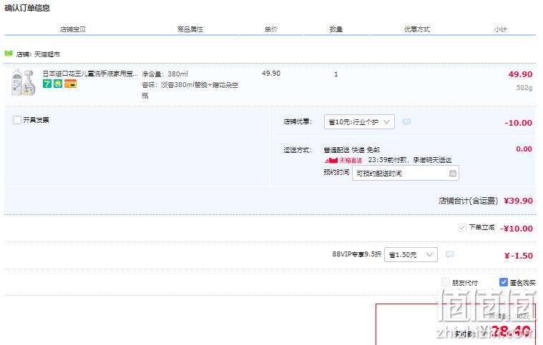
Task: Click the ¥39.90 store total amount
Action: [x=518, y=201]
